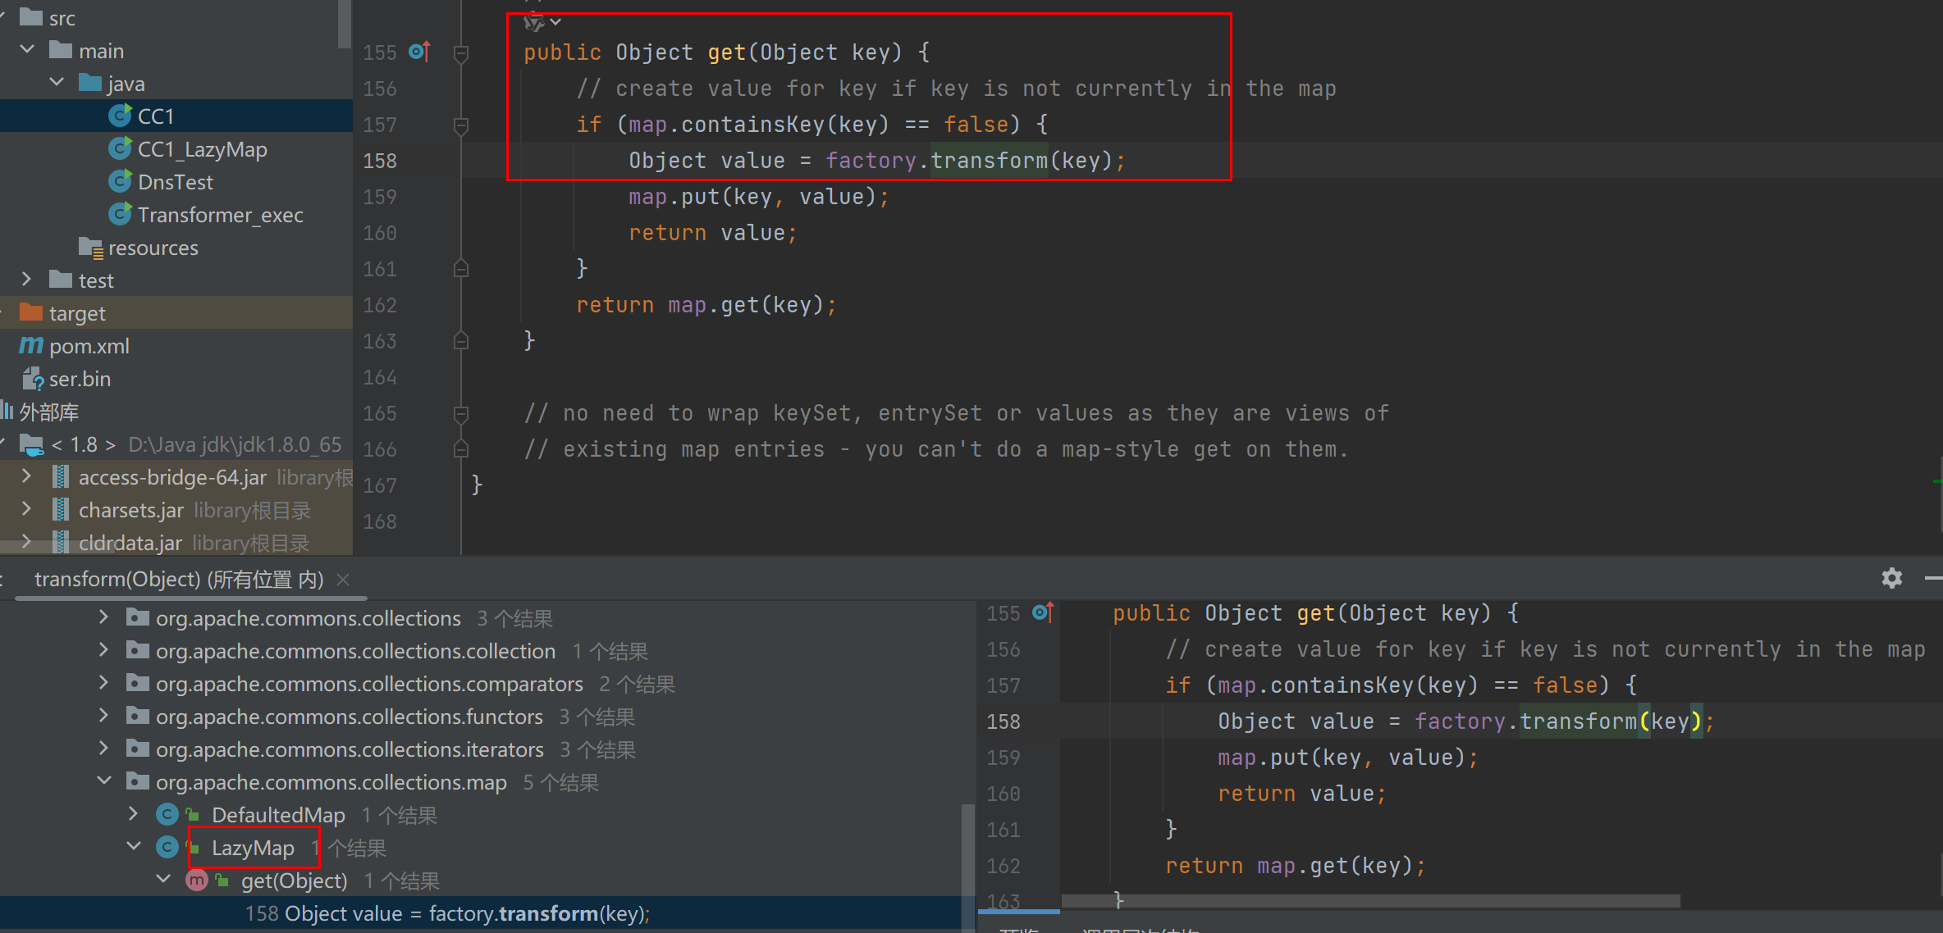This screenshot has width=1943, height=933.
Task: Expand charsets.jar library
Action: pyautogui.click(x=27, y=509)
